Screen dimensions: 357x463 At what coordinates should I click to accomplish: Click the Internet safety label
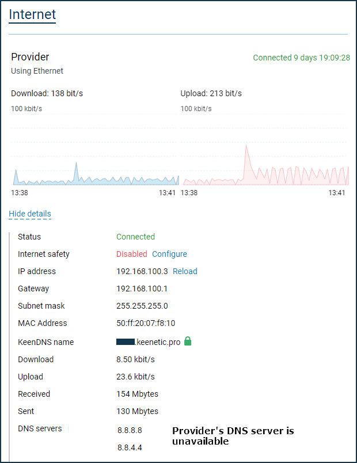coord(44,254)
